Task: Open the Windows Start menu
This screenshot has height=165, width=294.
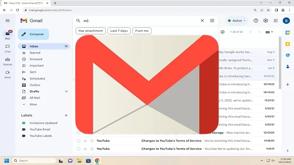Action: point(7,161)
